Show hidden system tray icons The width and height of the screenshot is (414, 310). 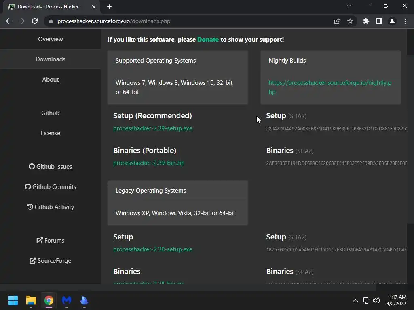click(x=355, y=300)
